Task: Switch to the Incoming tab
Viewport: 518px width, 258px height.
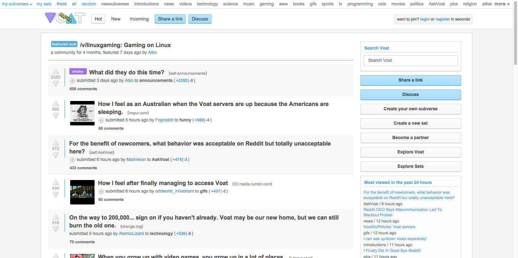Action: pyautogui.click(x=139, y=19)
